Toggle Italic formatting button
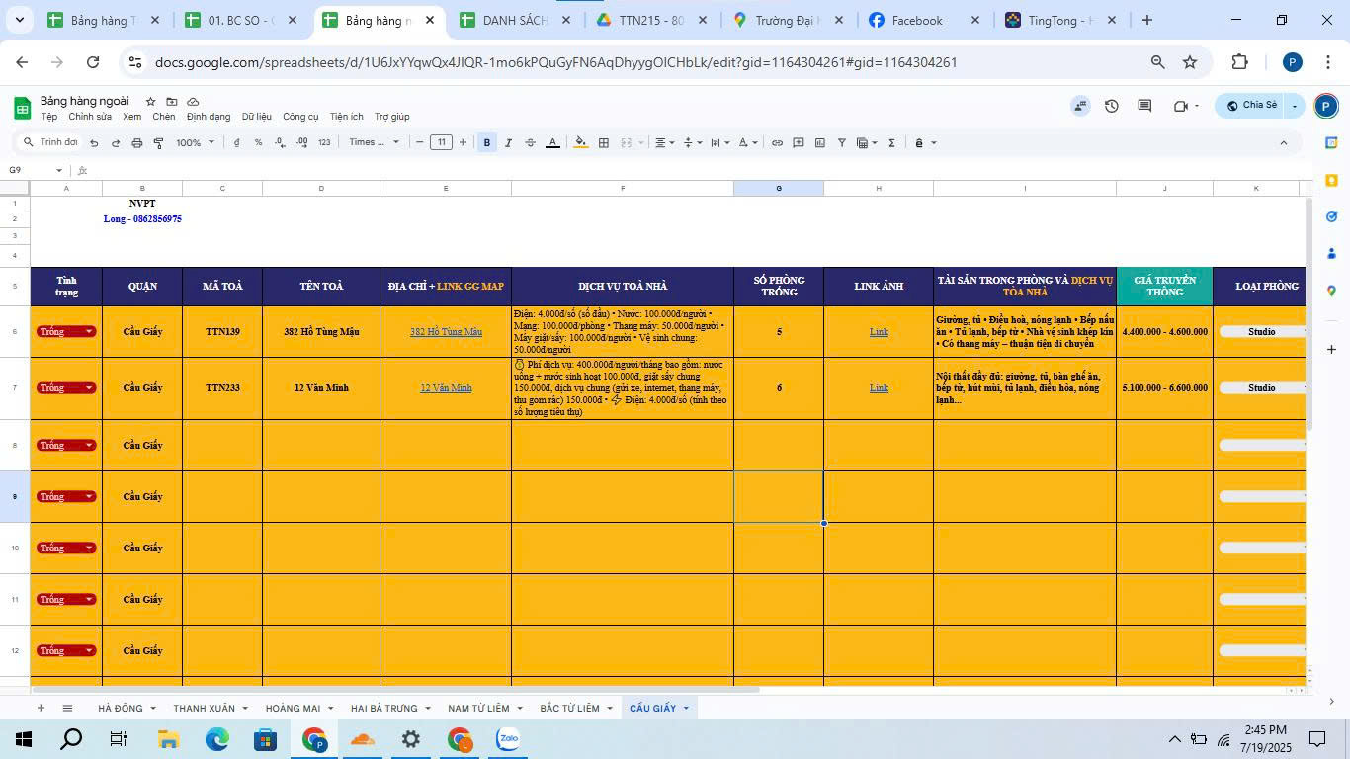Viewport: 1350px width, 759px height. coord(509,143)
